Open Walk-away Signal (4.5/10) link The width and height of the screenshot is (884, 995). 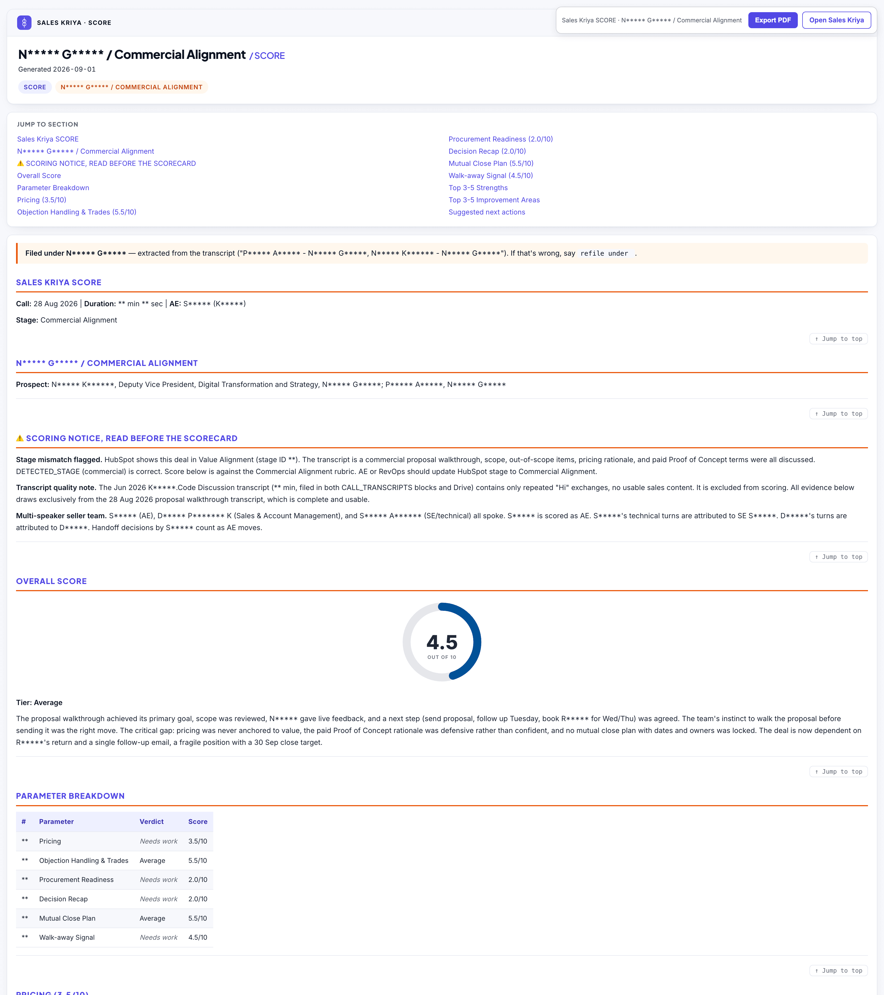click(490, 176)
